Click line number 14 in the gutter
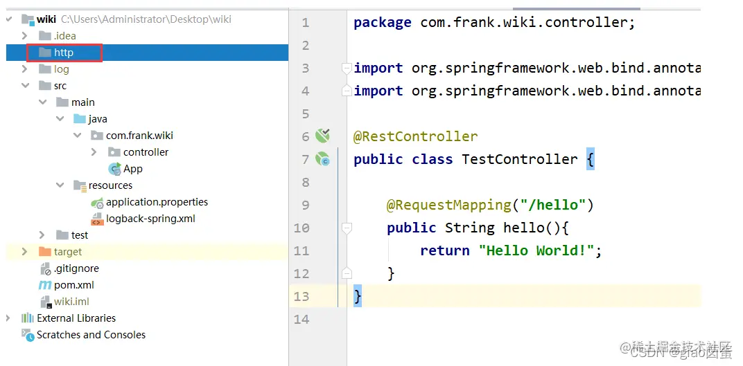The width and height of the screenshot is (743, 366). tap(301, 319)
